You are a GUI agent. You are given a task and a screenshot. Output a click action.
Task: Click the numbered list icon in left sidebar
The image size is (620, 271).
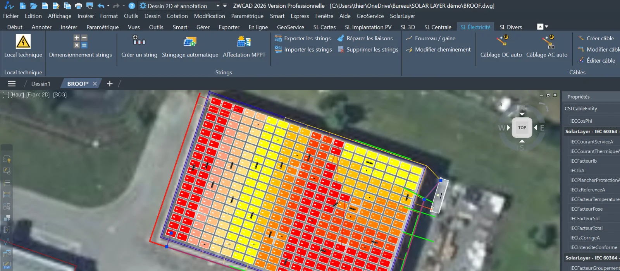[7, 183]
